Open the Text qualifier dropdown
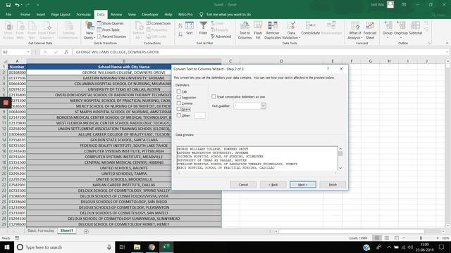The image size is (451, 253). (263, 106)
